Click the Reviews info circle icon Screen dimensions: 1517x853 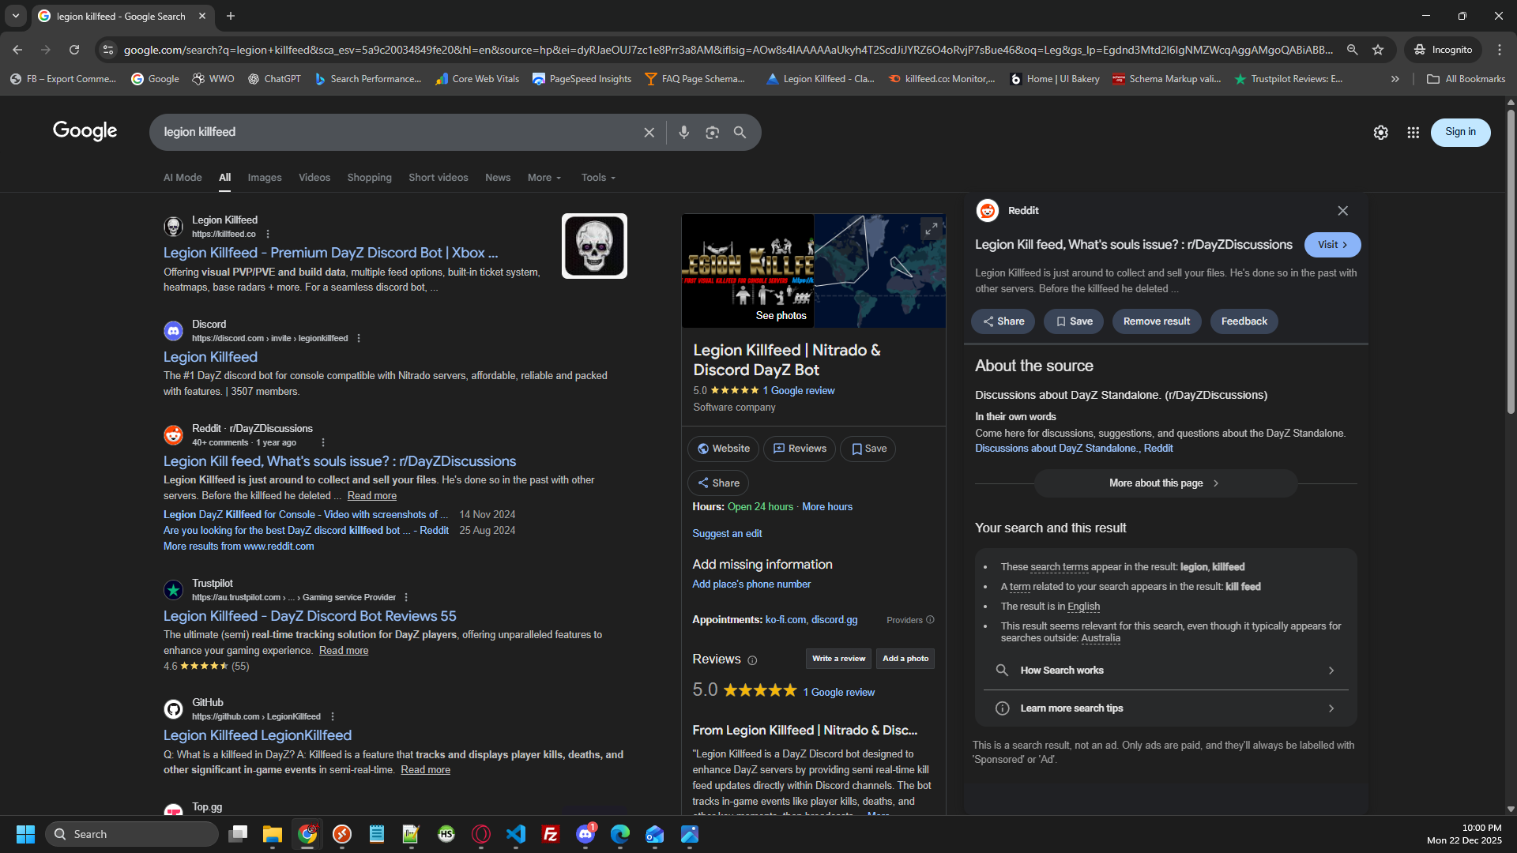point(752,660)
